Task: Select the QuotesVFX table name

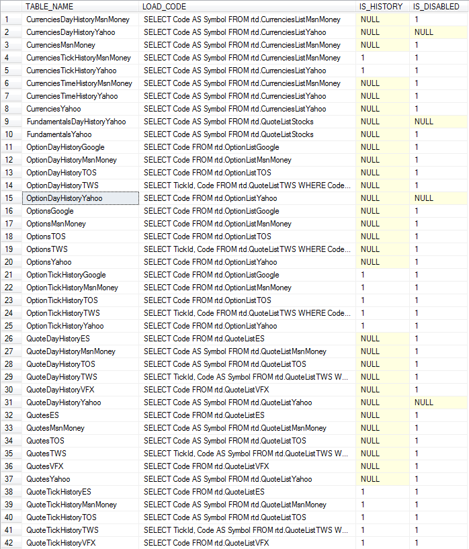Action: coord(81,467)
